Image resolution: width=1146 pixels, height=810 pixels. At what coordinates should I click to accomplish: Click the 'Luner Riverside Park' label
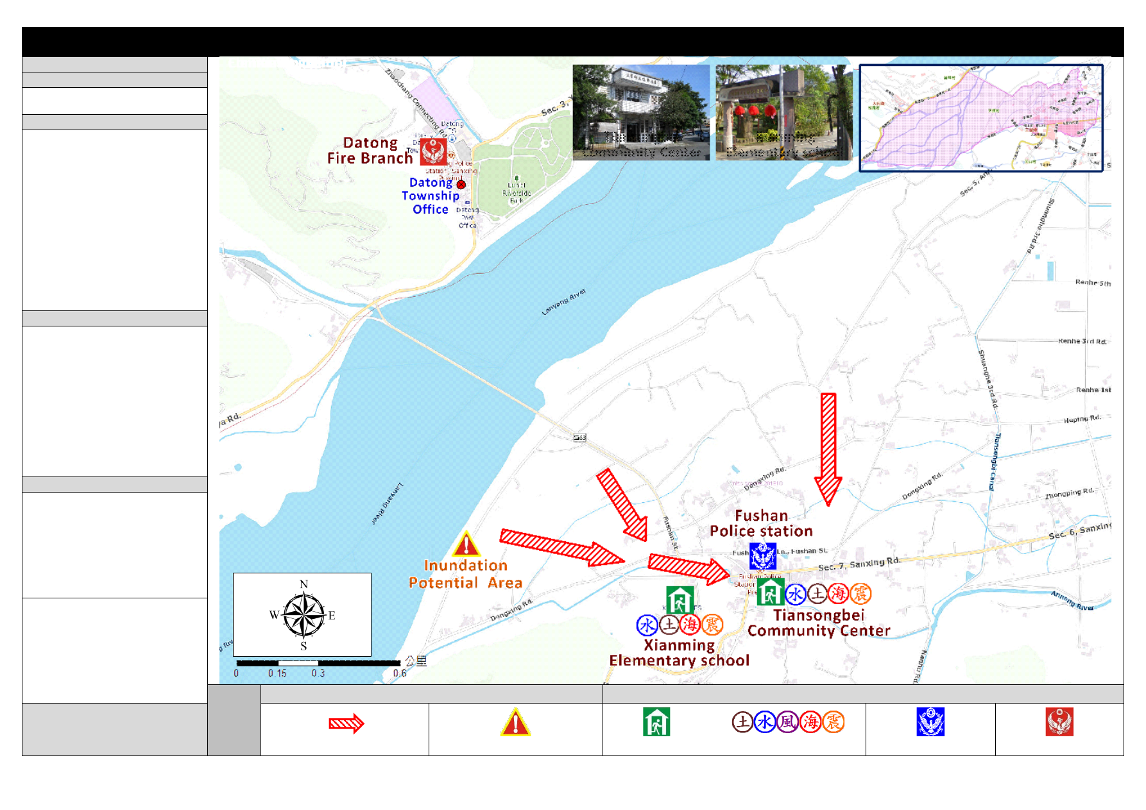pos(517,192)
